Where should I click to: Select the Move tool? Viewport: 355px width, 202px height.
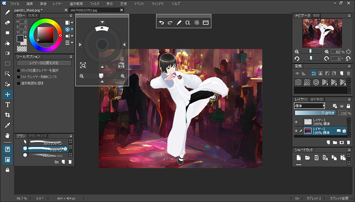pyautogui.click(x=7, y=94)
